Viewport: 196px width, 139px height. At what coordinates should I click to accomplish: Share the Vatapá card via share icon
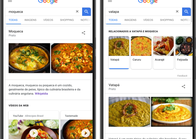(x=183, y=86)
